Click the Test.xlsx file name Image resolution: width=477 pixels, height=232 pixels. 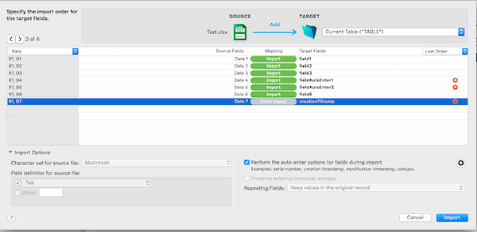[217, 32]
